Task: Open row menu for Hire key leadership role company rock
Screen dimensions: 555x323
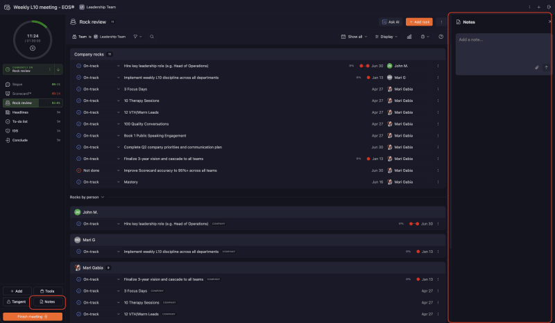Action: pyautogui.click(x=438, y=66)
